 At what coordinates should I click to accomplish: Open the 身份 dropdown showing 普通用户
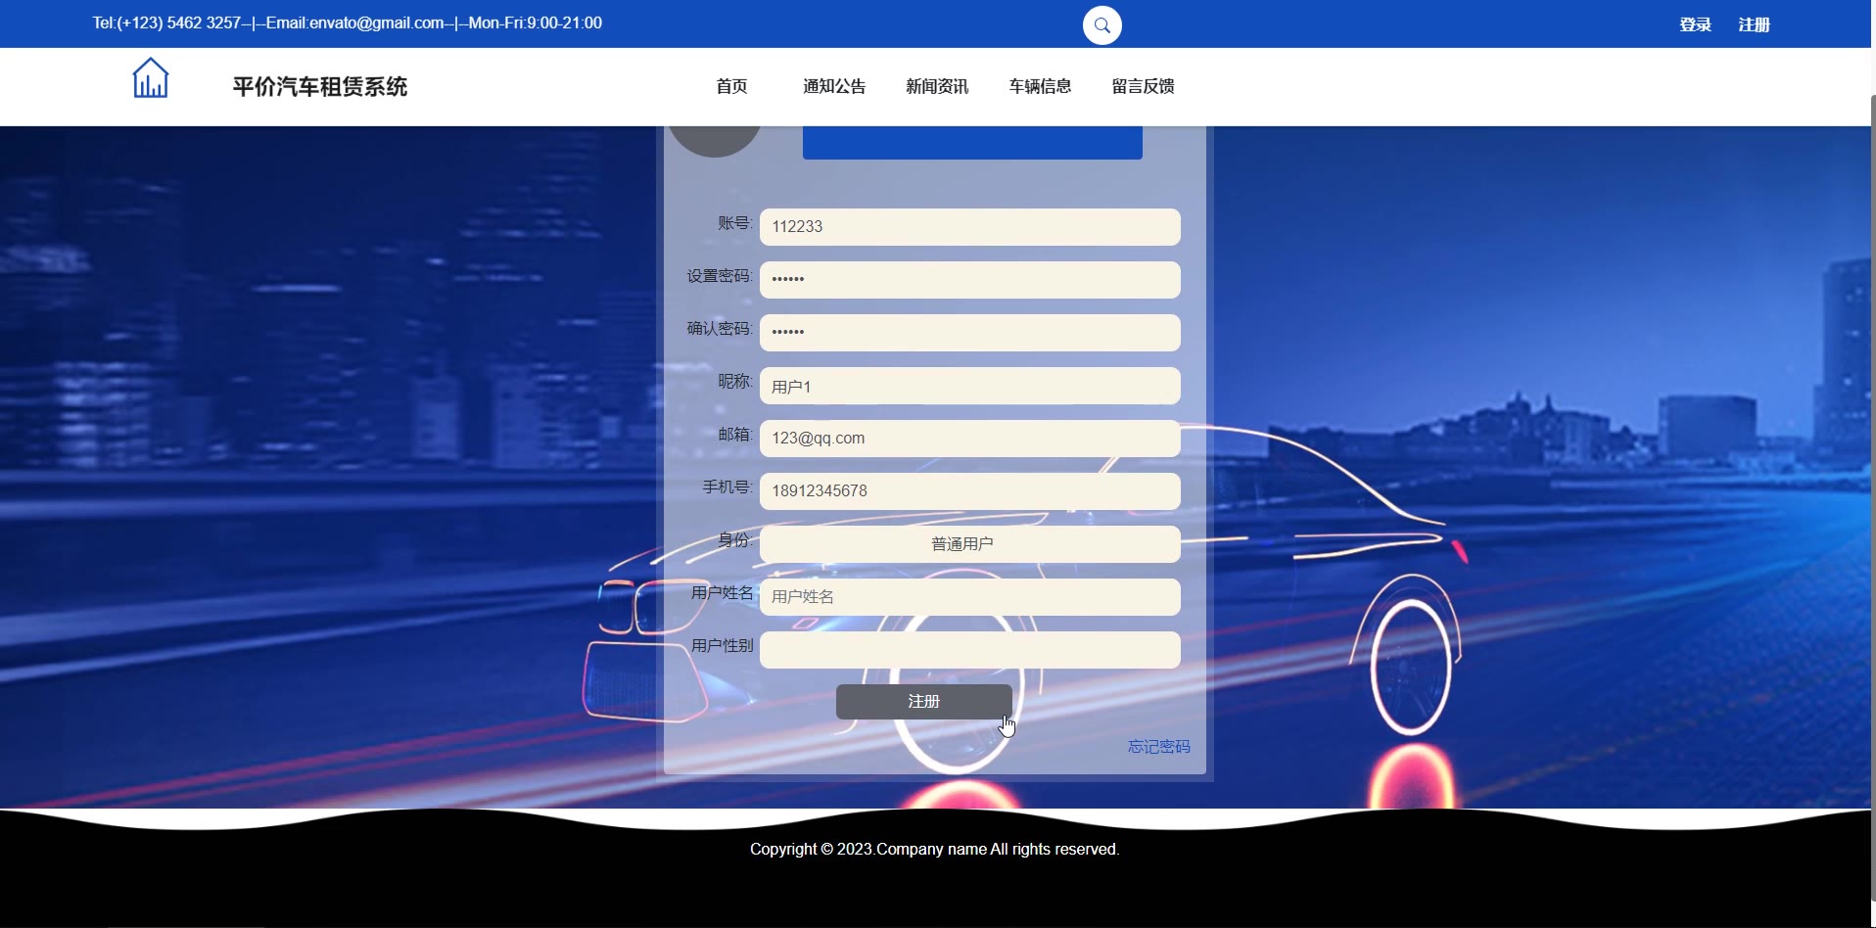pyautogui.click(x=970, y=544)
